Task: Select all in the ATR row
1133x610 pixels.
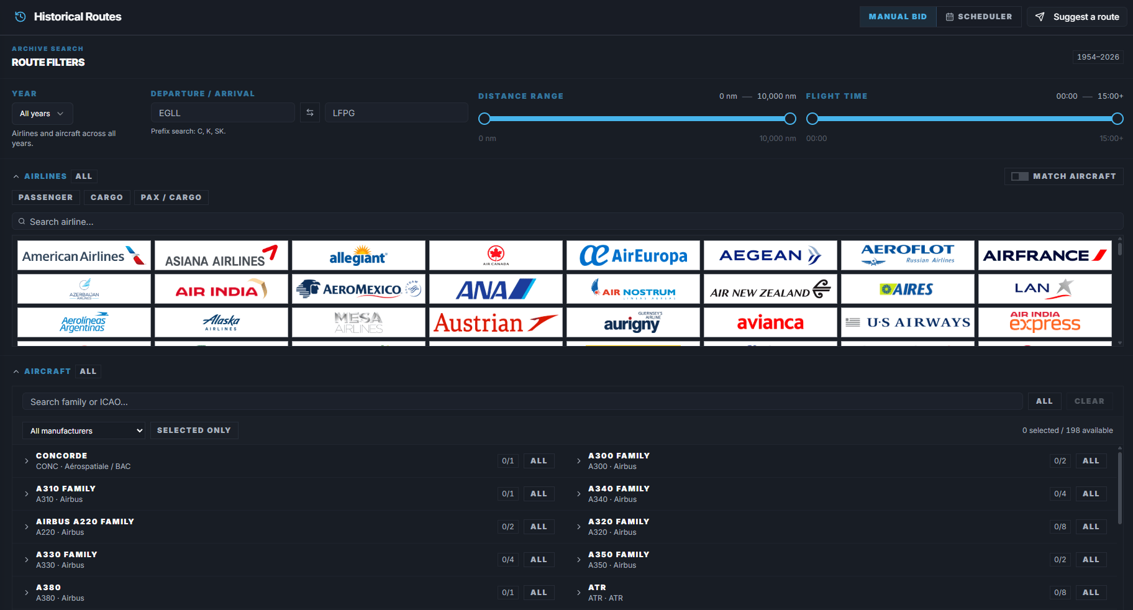Action: [1091, 593]
